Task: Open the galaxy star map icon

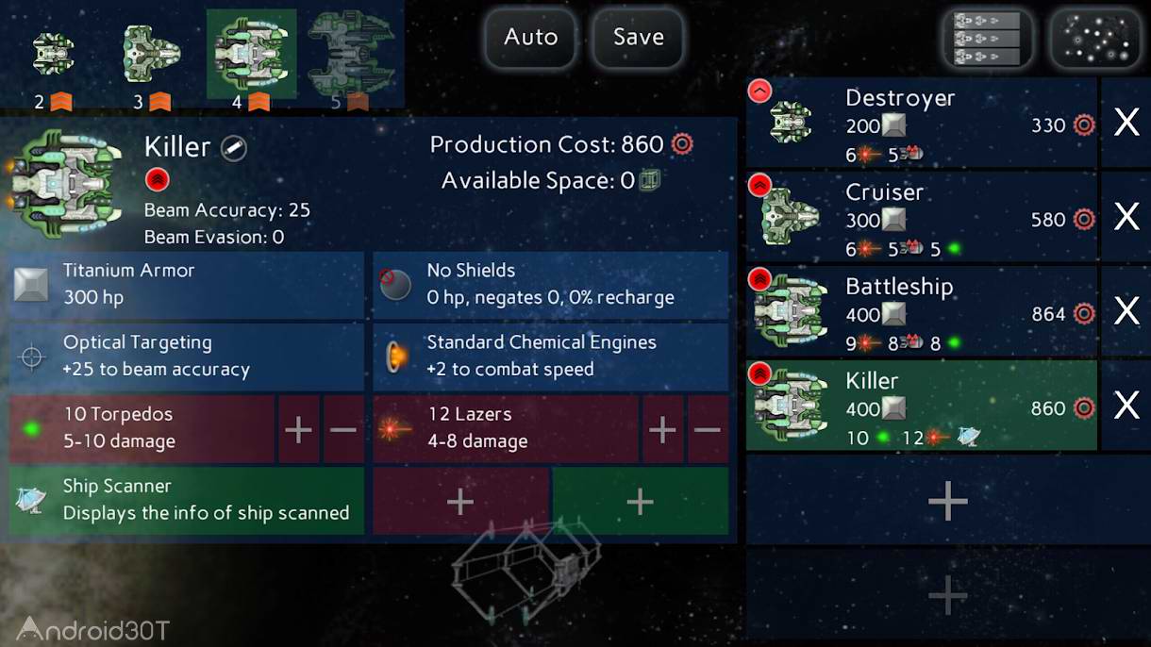Action: pyautogui.click(x=1095, y=39)
